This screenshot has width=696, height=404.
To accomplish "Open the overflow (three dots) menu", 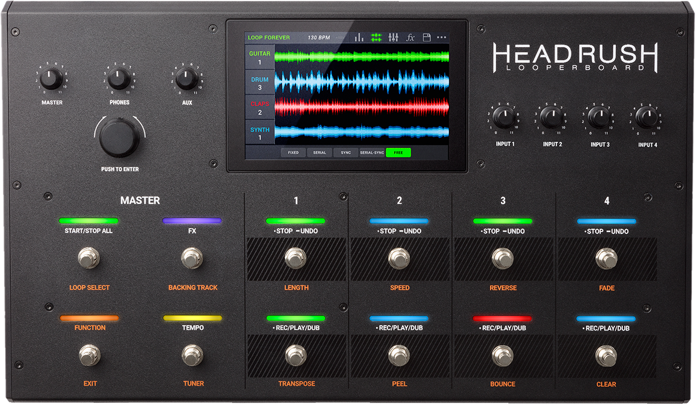I will pos(441,37).
